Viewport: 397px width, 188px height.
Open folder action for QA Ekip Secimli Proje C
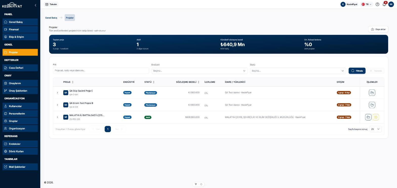click(x=372, y=93)
